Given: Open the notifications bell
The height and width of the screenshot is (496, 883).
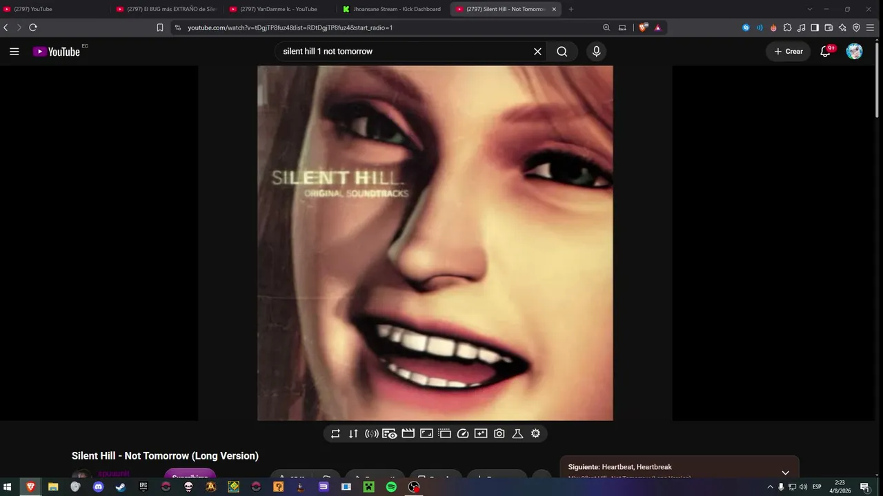Looking at the screenshot, I should tap(825, 52).
